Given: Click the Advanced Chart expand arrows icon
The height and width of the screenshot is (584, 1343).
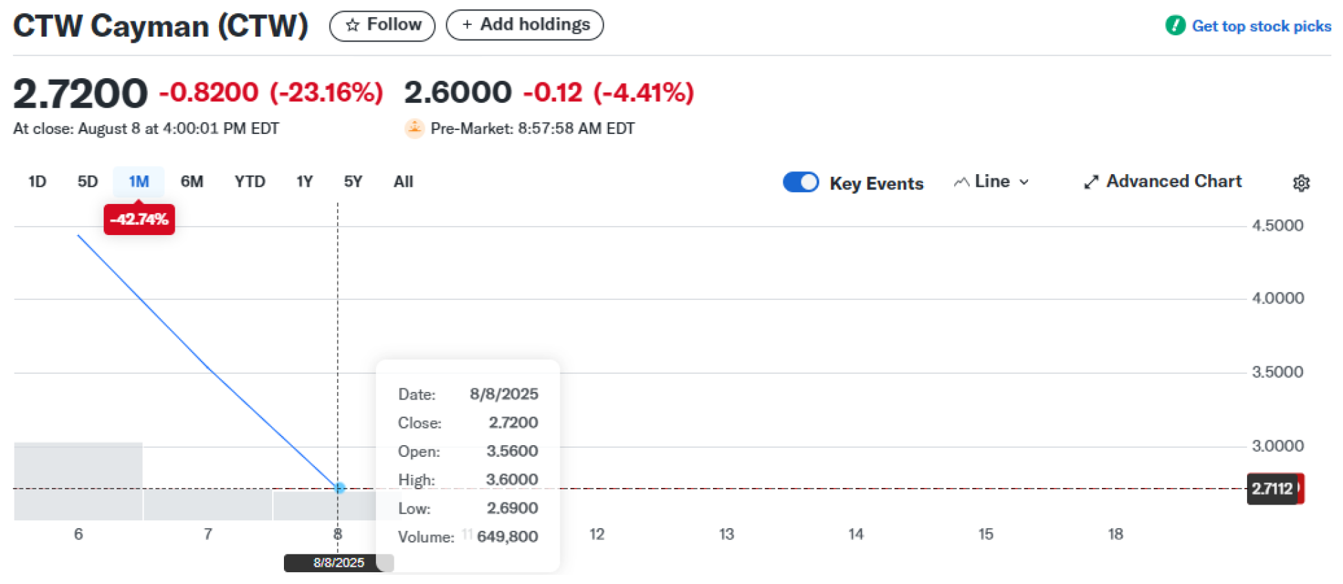Looking at the screenshot, I should click(x=1091, y=182).
